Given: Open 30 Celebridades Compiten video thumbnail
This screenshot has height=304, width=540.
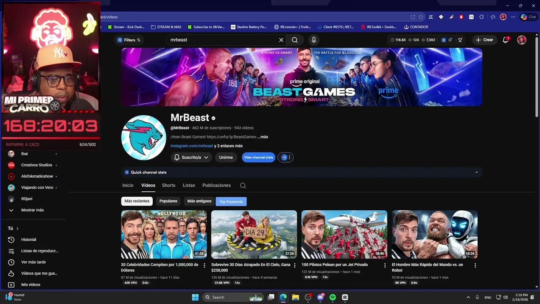Looking at the screenshot, I should point(164,234).
